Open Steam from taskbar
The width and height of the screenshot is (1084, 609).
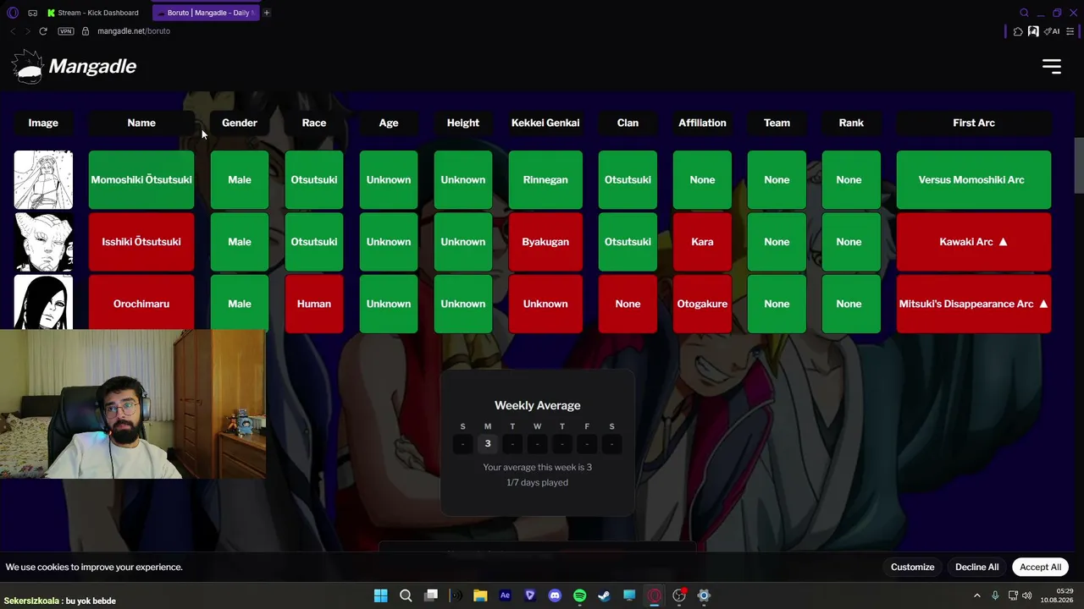click(x=604, y=595)
